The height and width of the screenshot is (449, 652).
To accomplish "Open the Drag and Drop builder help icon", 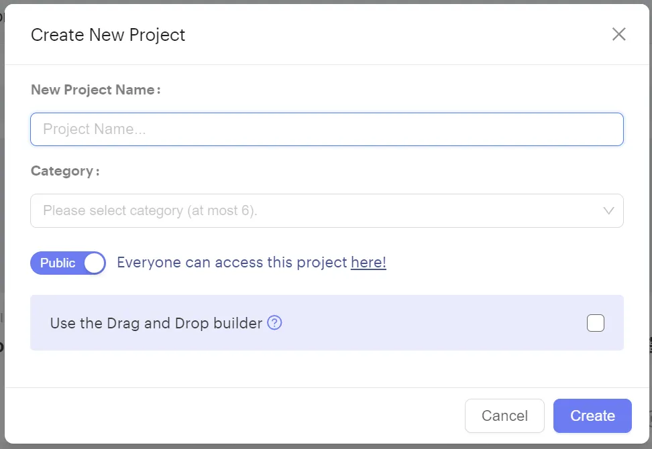I will 274,322.
